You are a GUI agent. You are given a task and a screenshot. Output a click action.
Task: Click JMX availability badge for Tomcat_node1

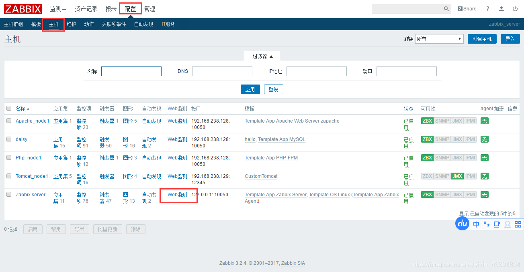tap(457, 176)
